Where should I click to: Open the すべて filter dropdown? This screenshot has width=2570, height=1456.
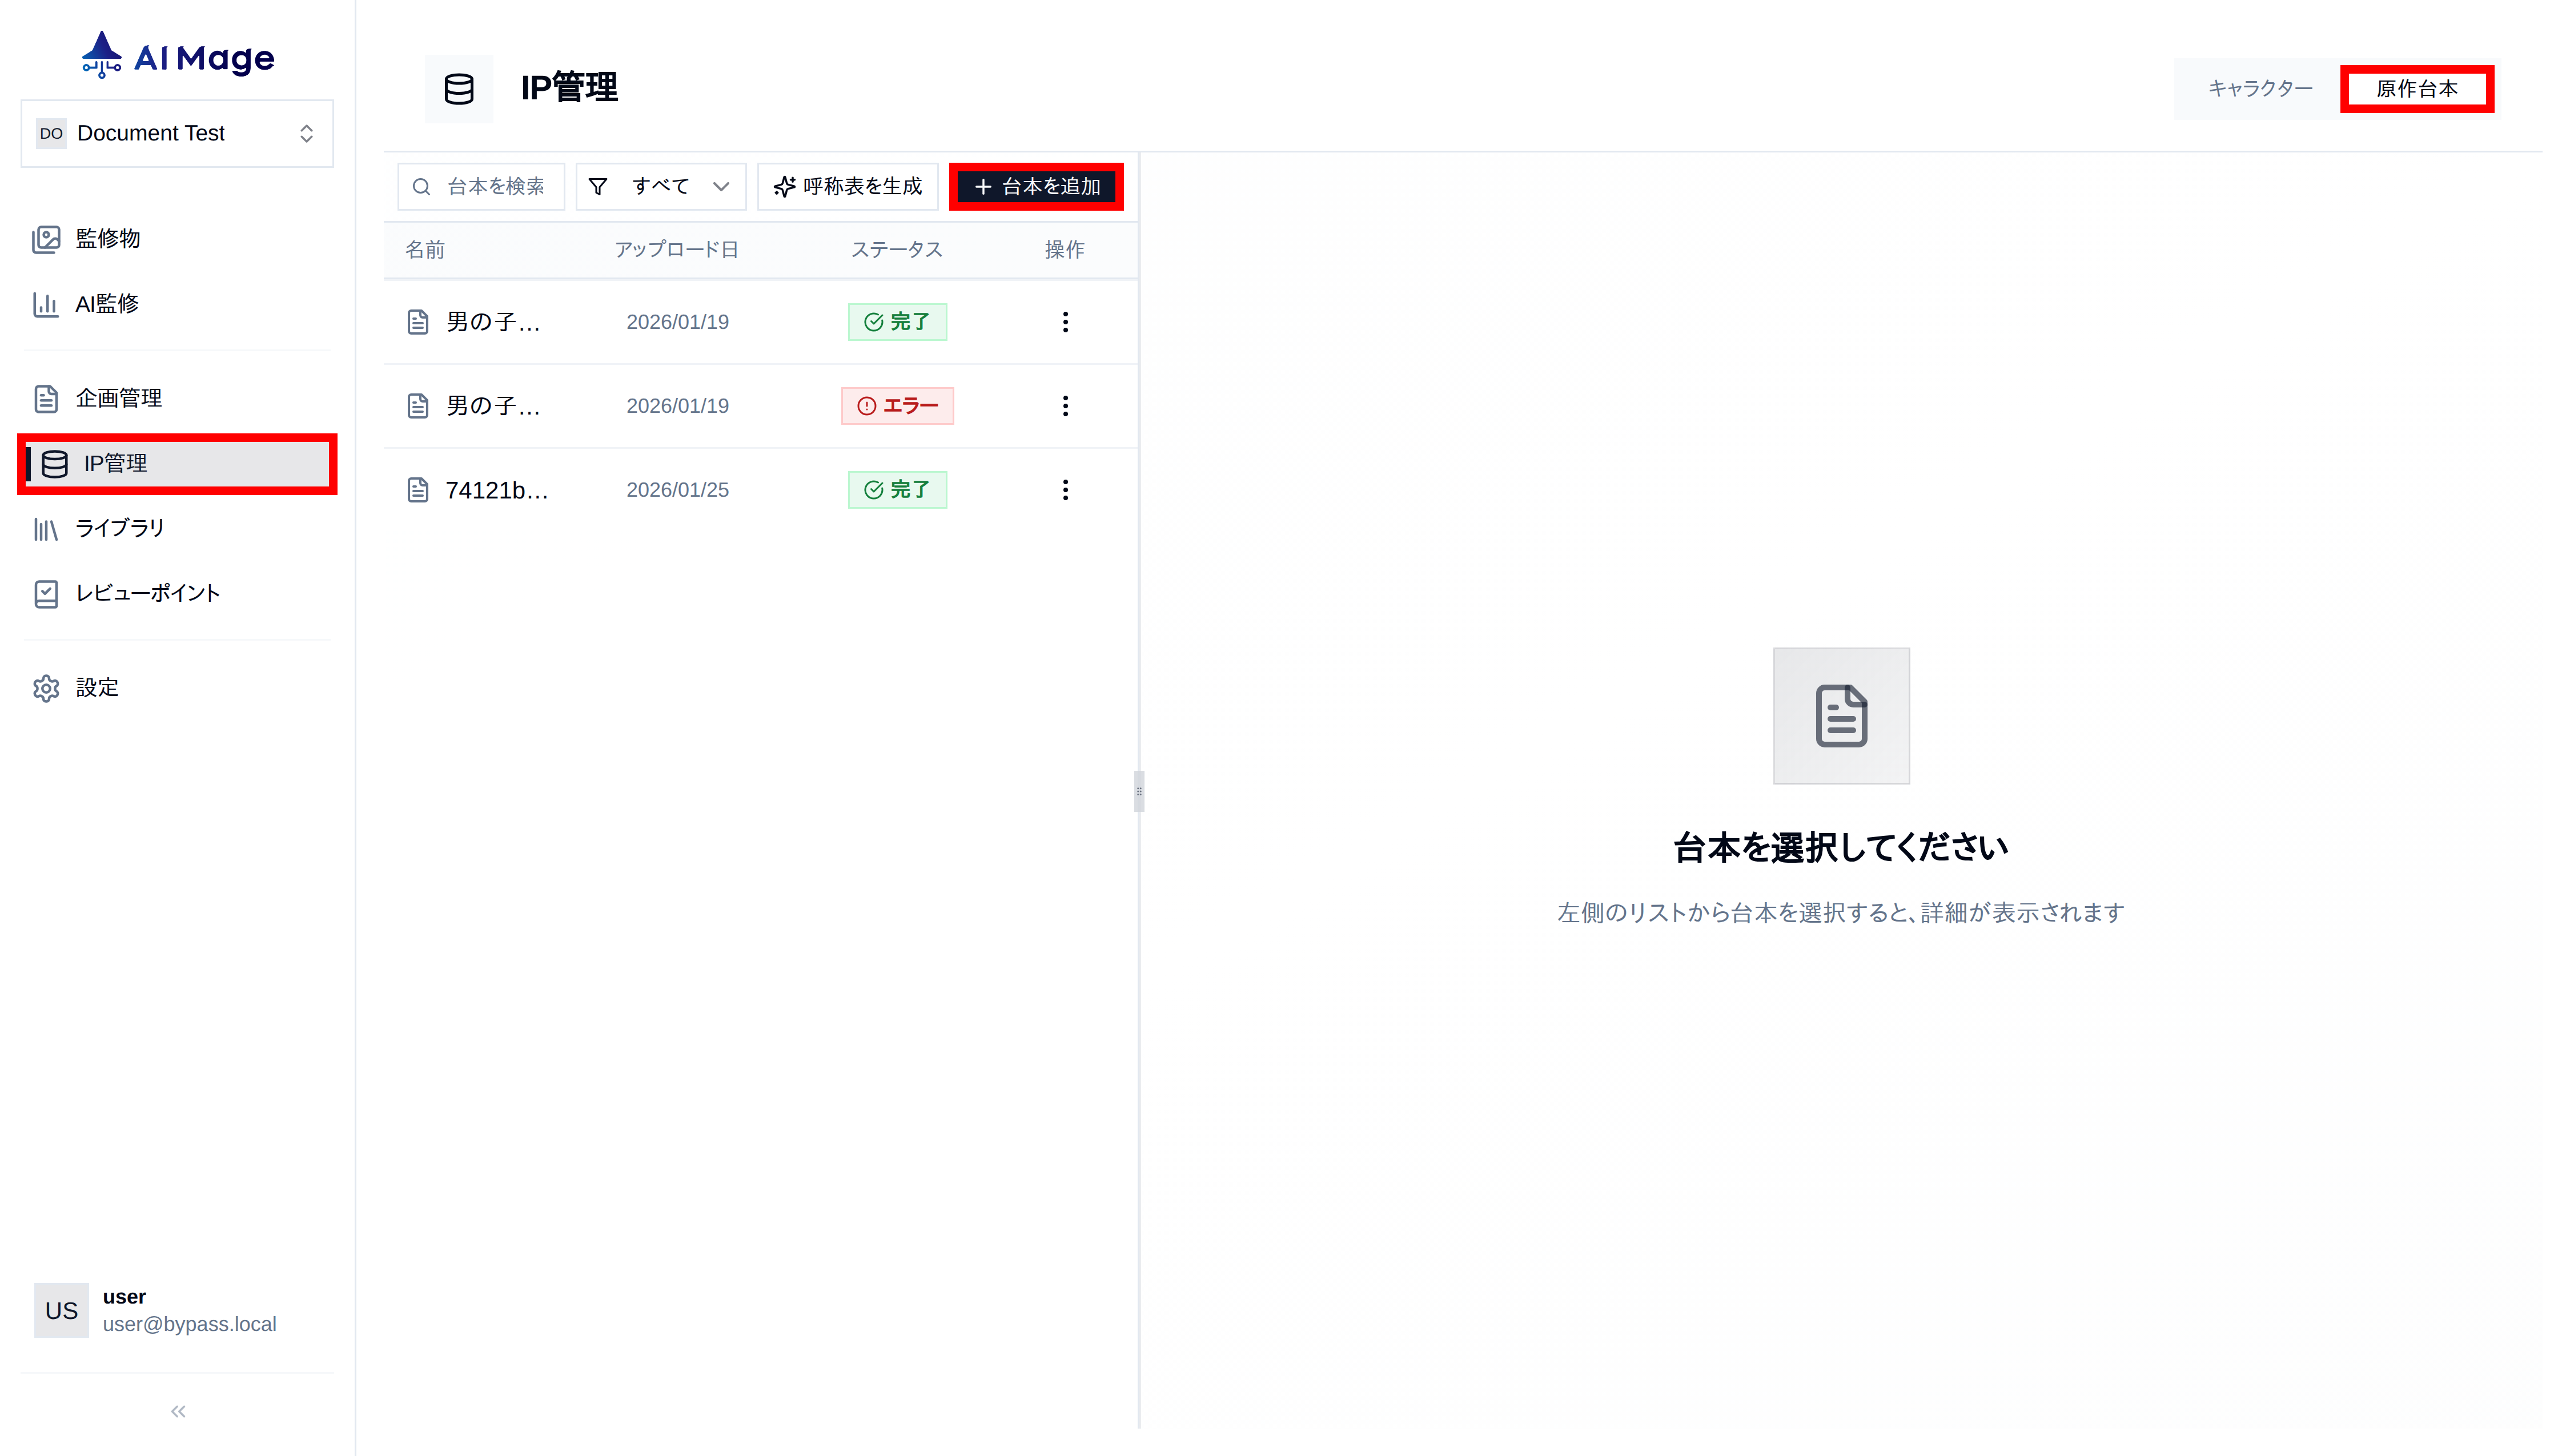[661, 186]
